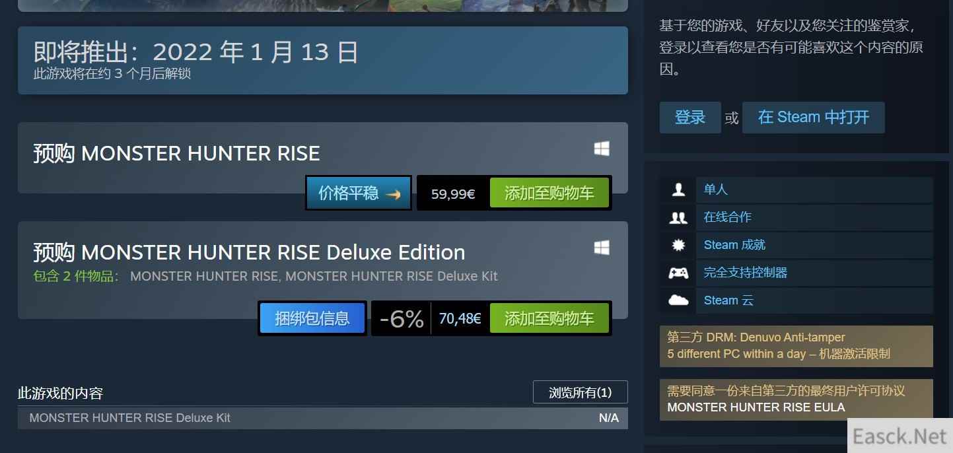Open the 捆绑包信息 bundle info
953x453 pixels.
pos(312,318)
